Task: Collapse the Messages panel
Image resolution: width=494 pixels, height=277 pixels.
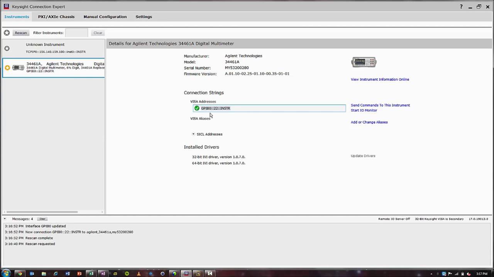Action: [x=5, y=219]
